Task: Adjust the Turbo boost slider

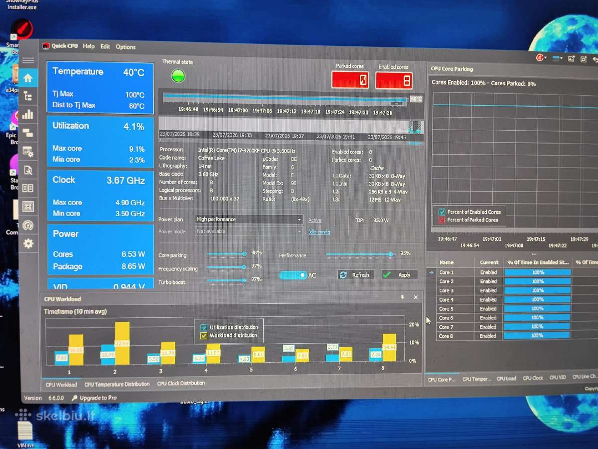Action: [227, 280]
